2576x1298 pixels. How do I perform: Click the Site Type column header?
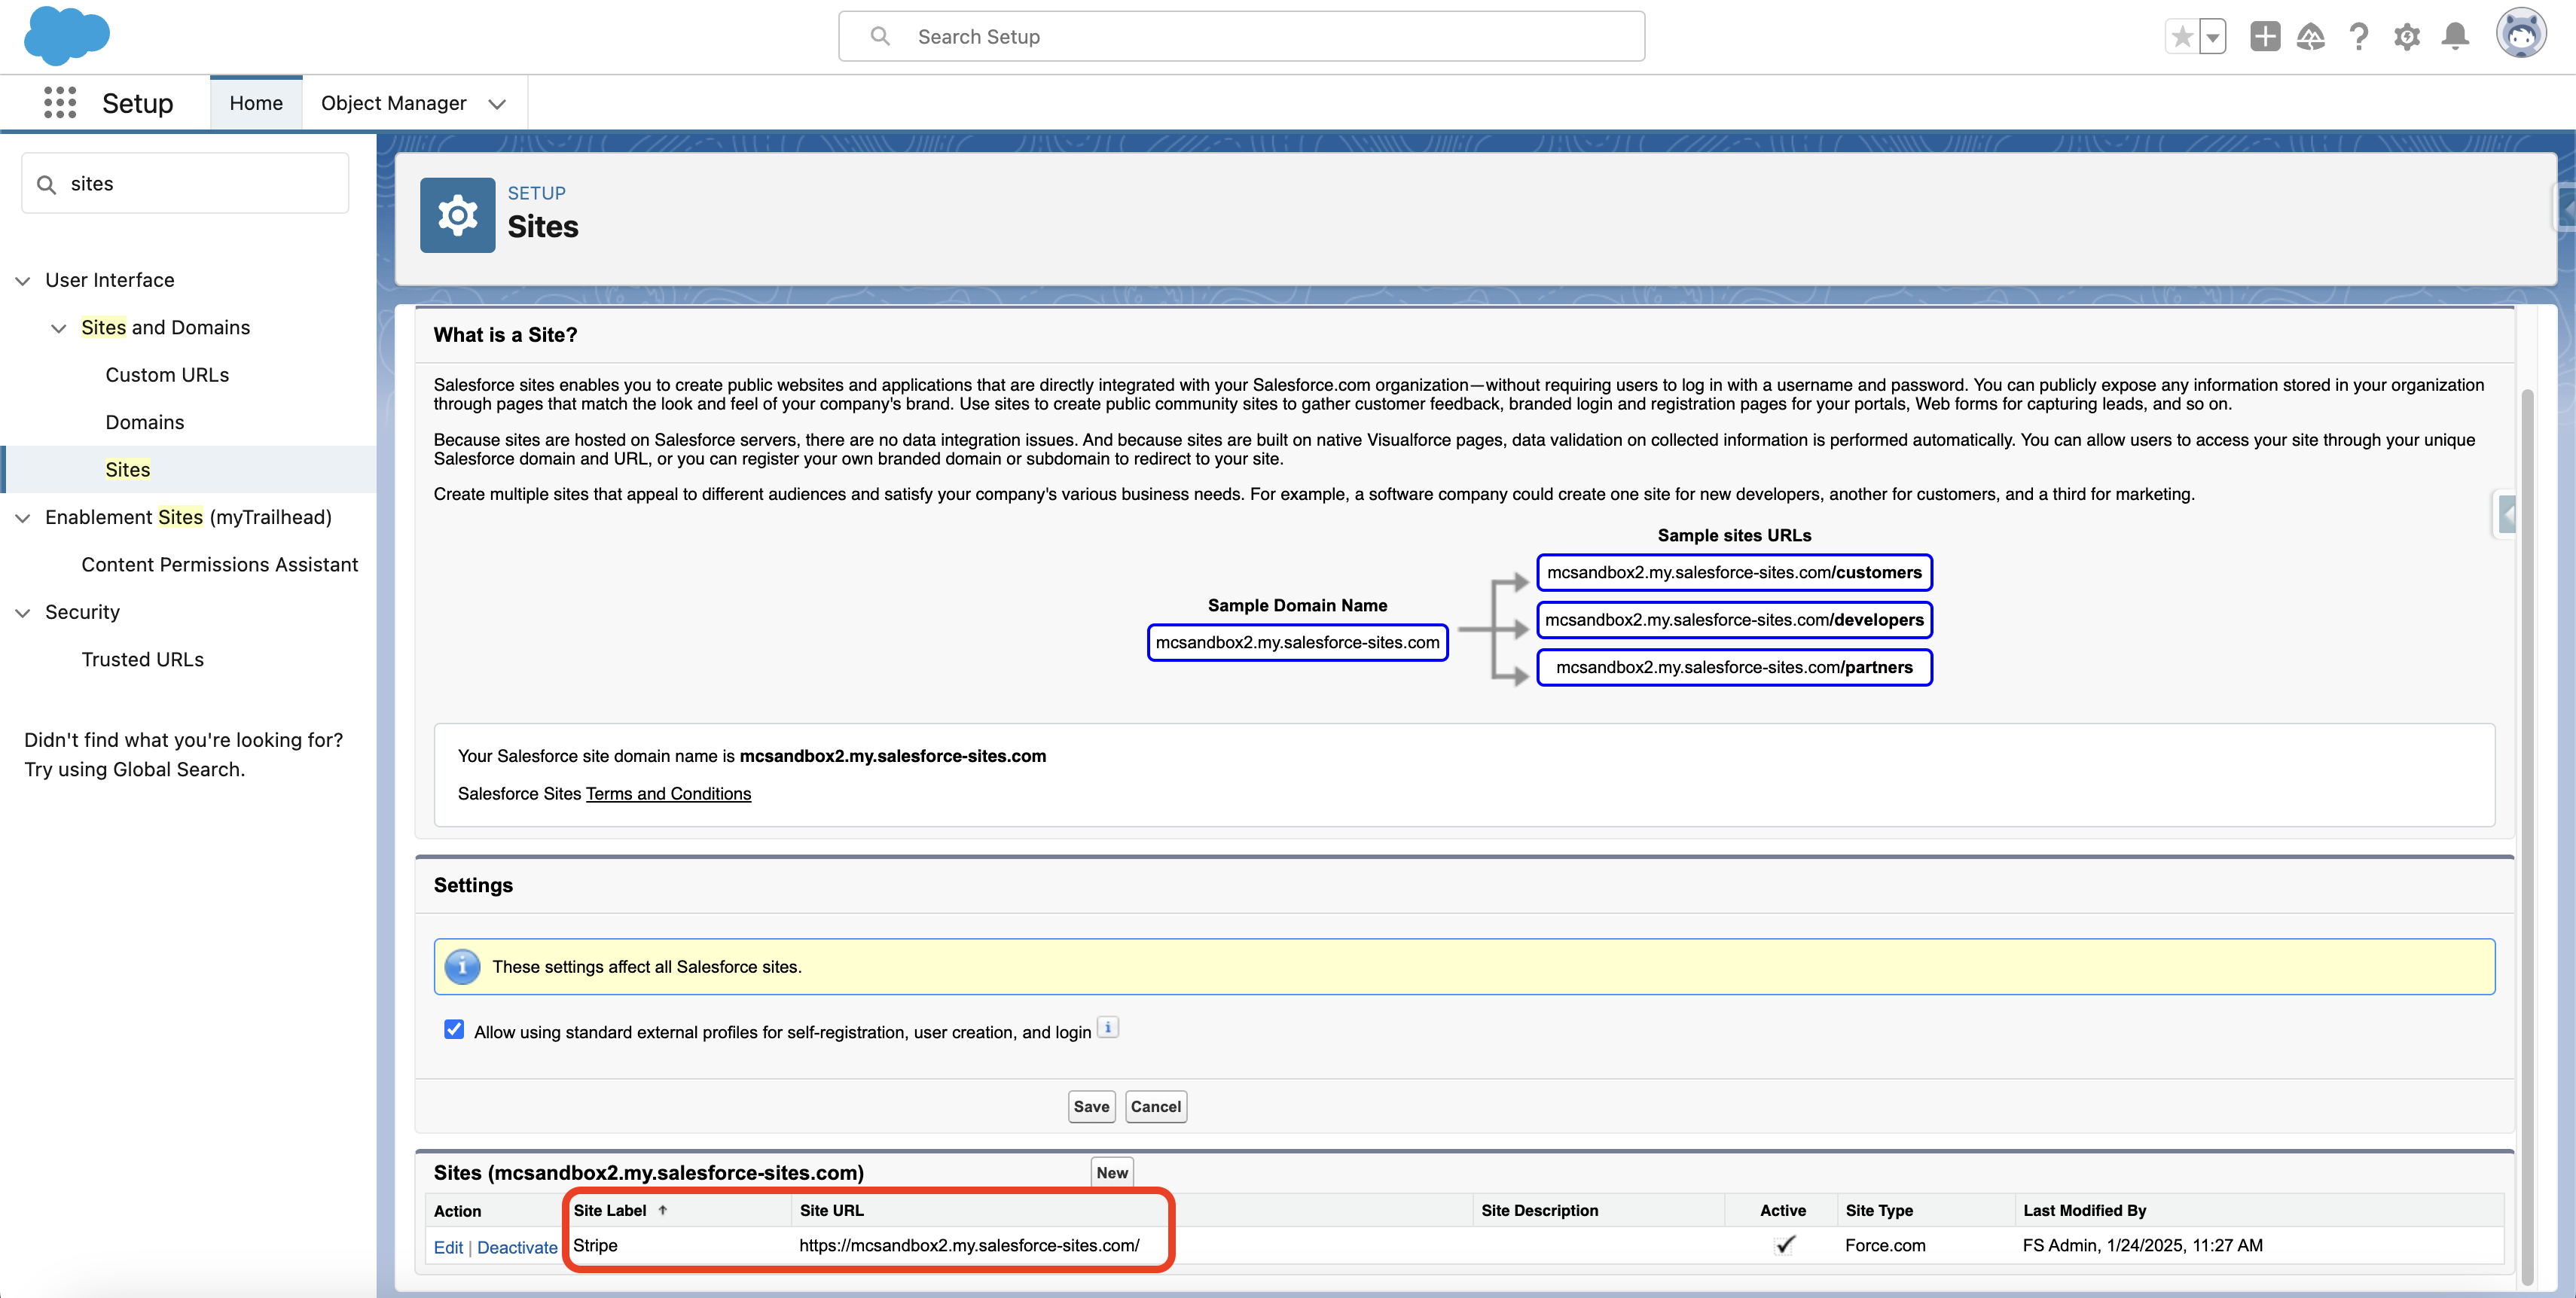click(1879, 1210)
